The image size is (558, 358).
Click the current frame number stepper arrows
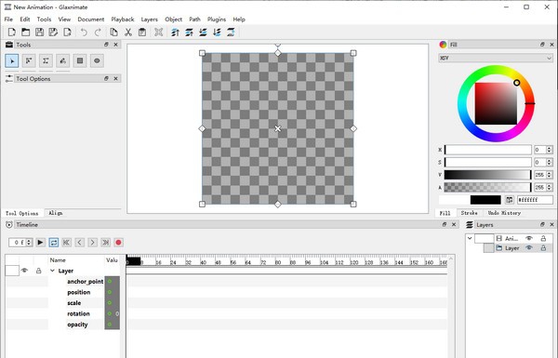[29, 243]
